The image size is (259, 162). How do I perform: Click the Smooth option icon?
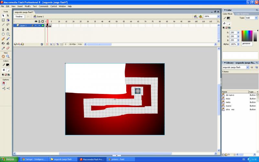pyautogui.click(x=4, y=88)
